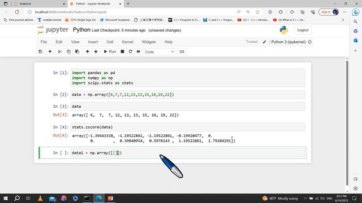This screenshot has height=203, width=362.
Task: Run the current cell
Action: [110, 51]
